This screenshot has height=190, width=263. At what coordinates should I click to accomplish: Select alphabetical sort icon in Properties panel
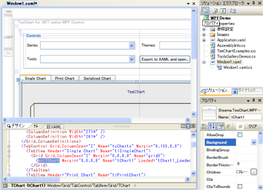pos(212,127)
